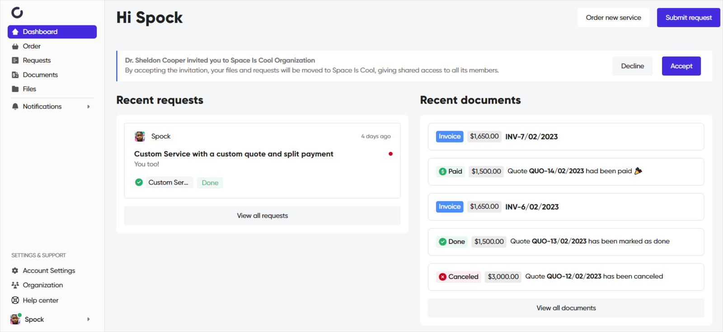Open Account Settings gear icon
The image size is (723, 332).
click(15, 270)
